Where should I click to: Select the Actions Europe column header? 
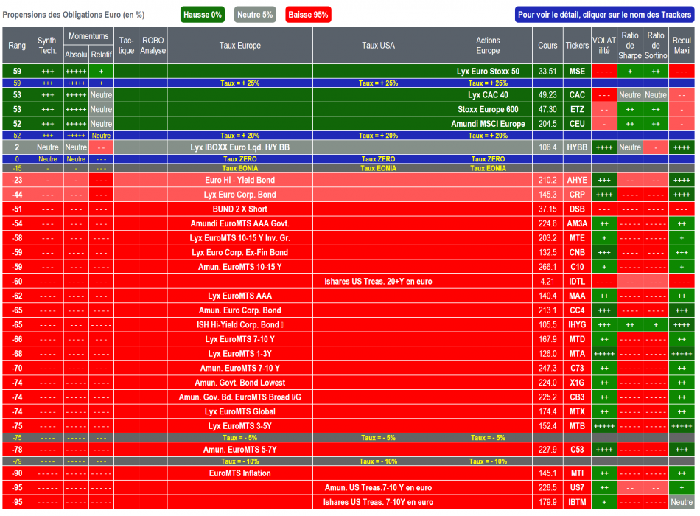tap(488, 46)
